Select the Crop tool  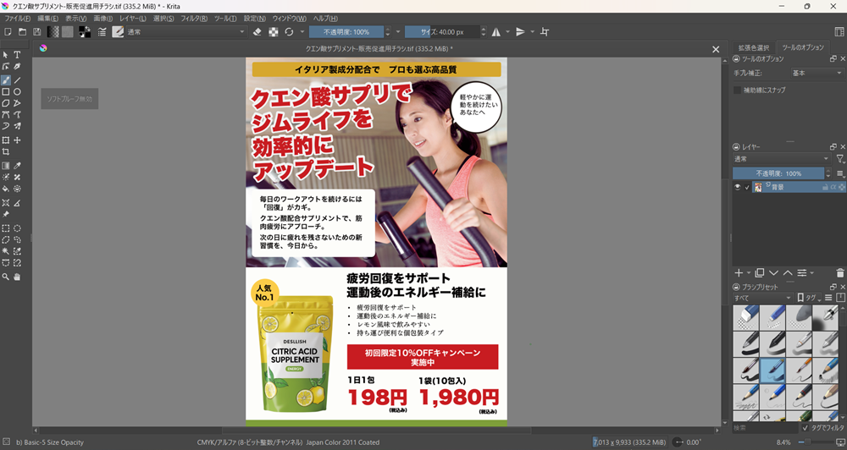point(5,152)
